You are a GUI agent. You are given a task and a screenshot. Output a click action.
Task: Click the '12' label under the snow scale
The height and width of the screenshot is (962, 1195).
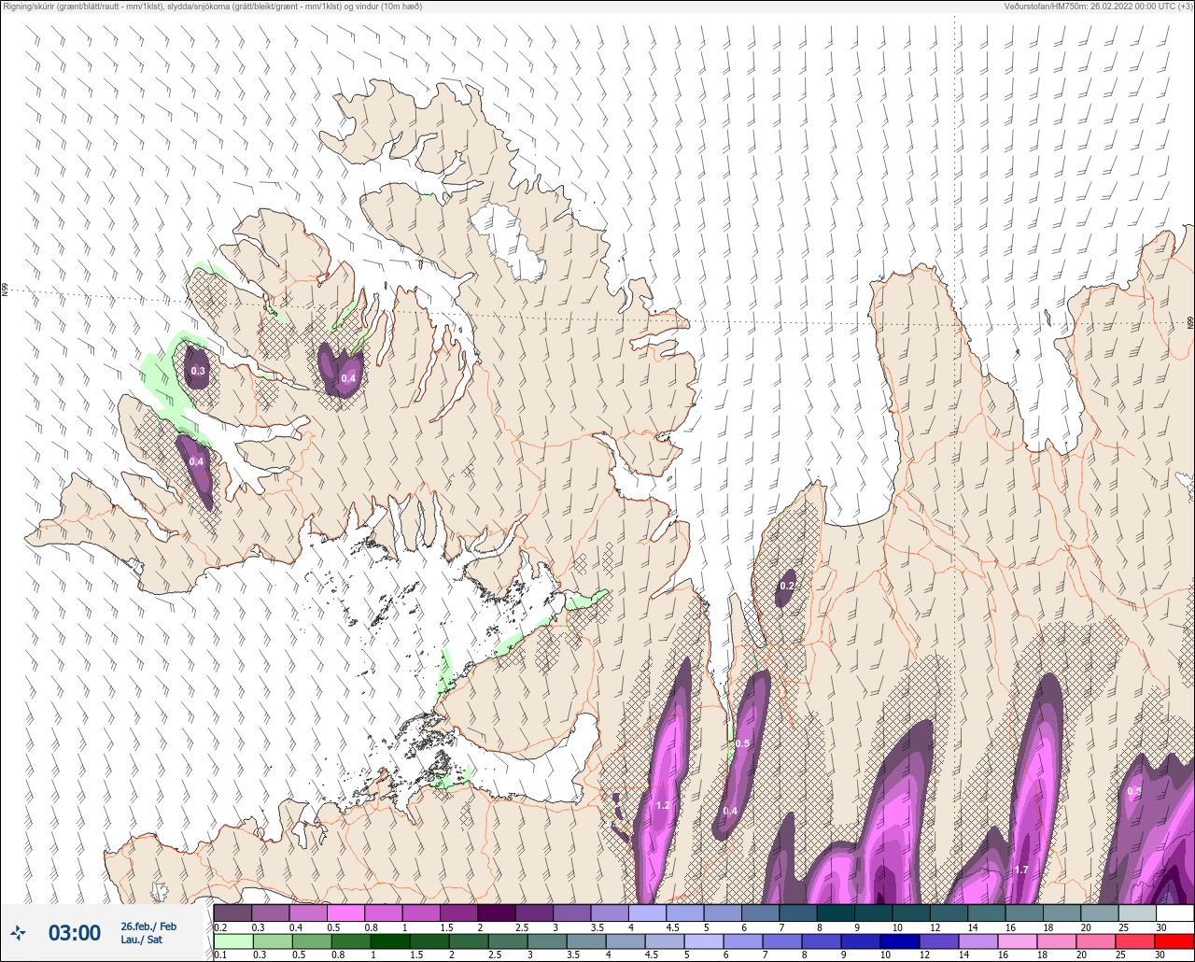click(935, 927)
